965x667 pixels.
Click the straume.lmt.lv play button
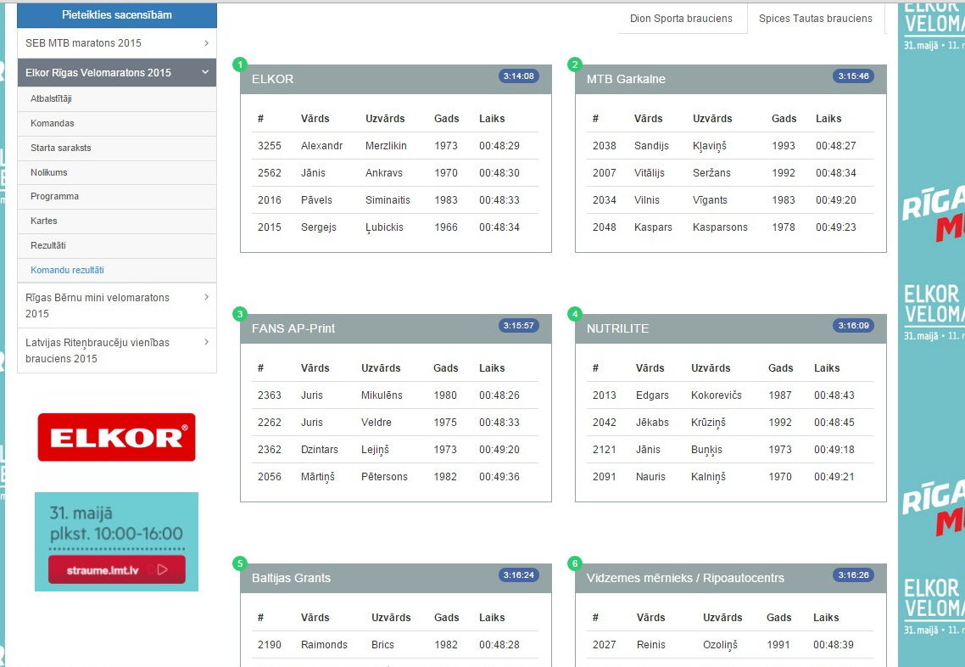point(117,569)
